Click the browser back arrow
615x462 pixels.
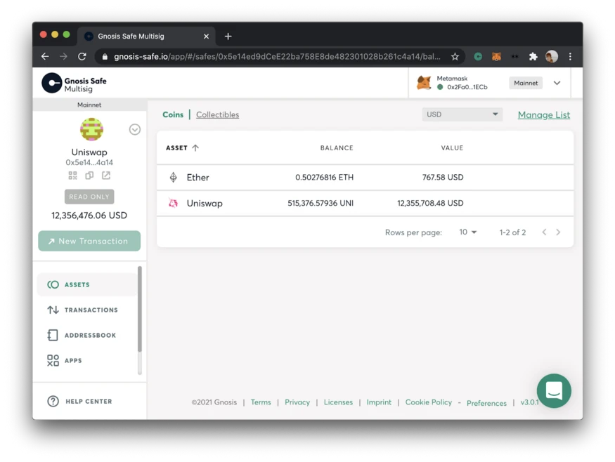(x=45, y=56)
